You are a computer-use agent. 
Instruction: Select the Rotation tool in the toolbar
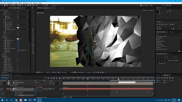tap(10, 5)
